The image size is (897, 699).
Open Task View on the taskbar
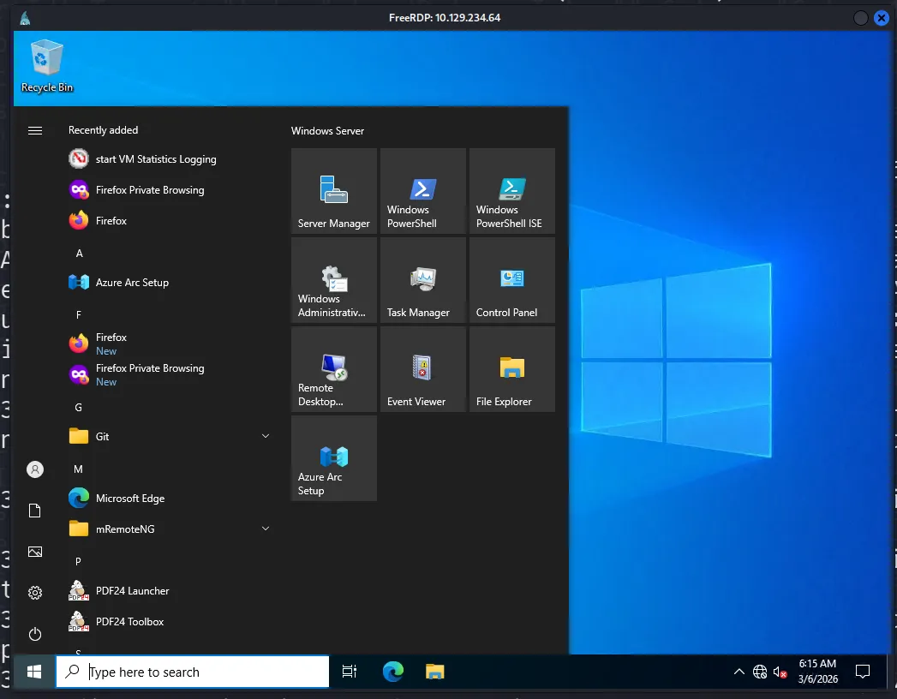coord(349,672)
